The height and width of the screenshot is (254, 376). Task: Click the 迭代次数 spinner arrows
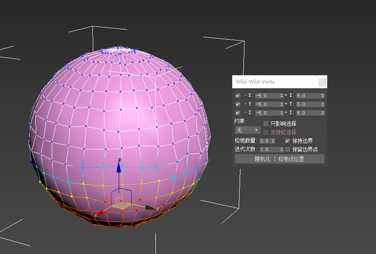(282, 149)
